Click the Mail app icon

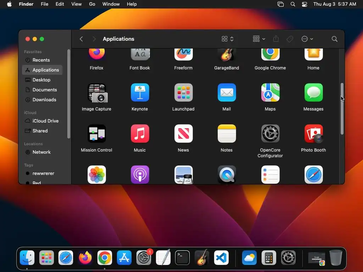227,92
